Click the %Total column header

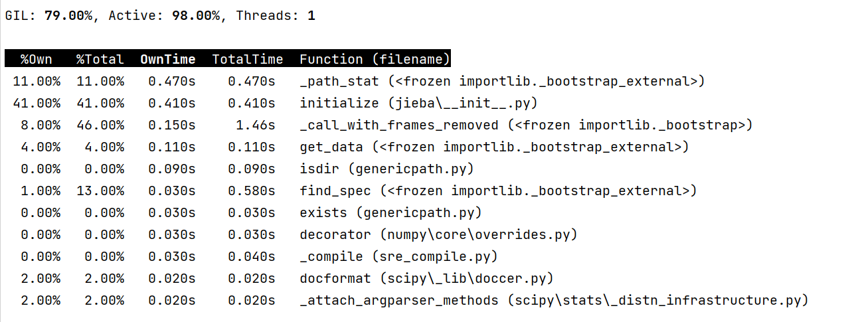[x=100, y=59]
